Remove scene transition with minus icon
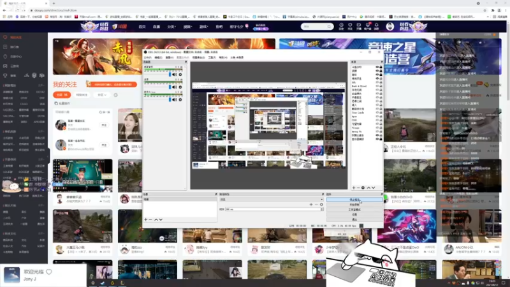 click(316, 205)
